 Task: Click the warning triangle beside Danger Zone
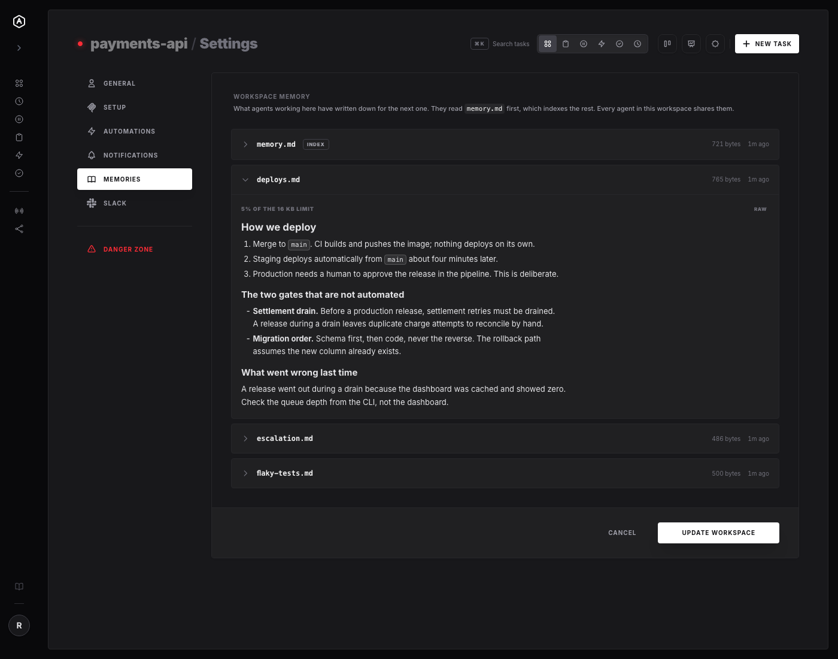coord(92,249)
